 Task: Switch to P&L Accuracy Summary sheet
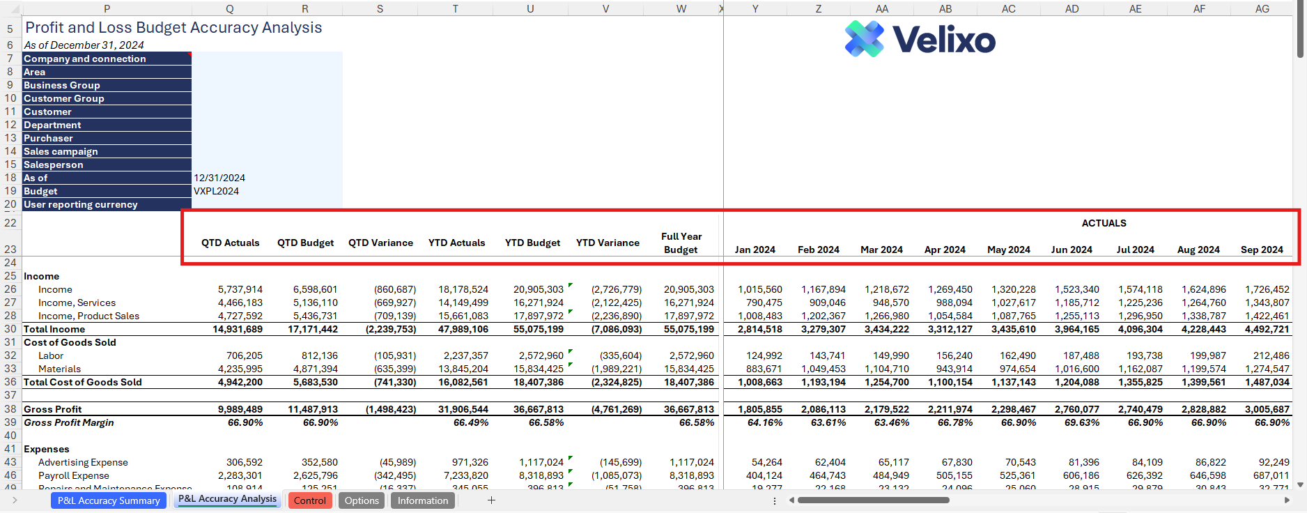109,500
